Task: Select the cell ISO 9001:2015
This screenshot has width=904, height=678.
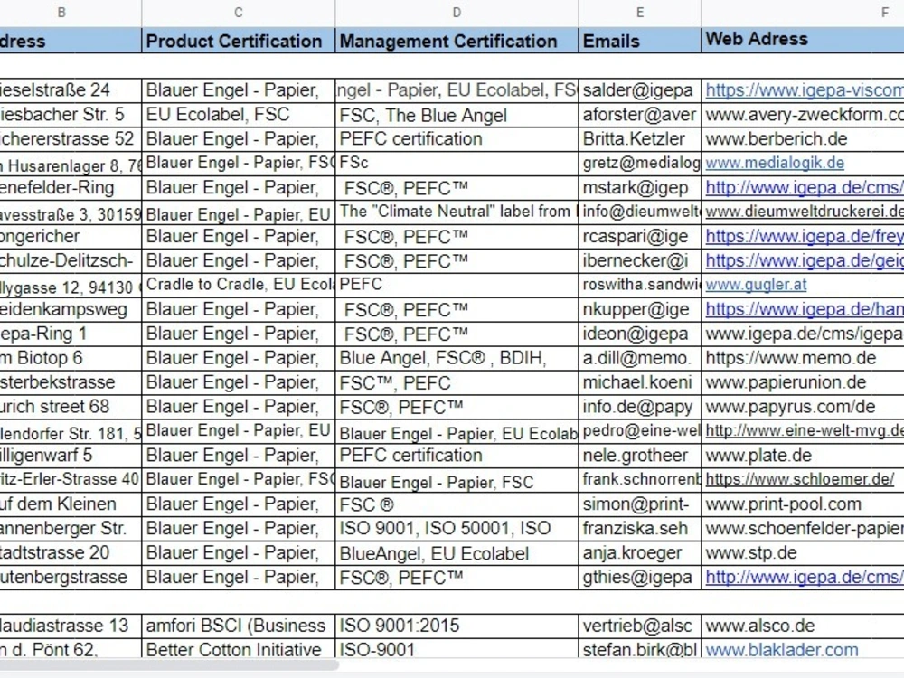Action: (457, 626)
